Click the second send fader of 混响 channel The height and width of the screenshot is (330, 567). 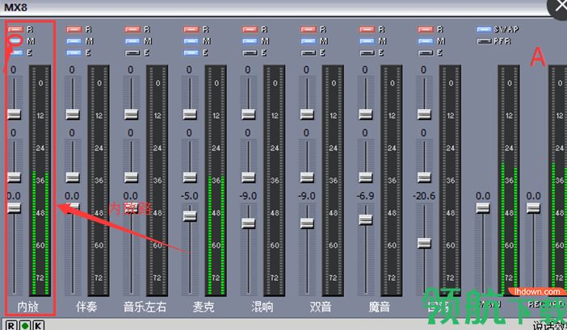[249, 178]
